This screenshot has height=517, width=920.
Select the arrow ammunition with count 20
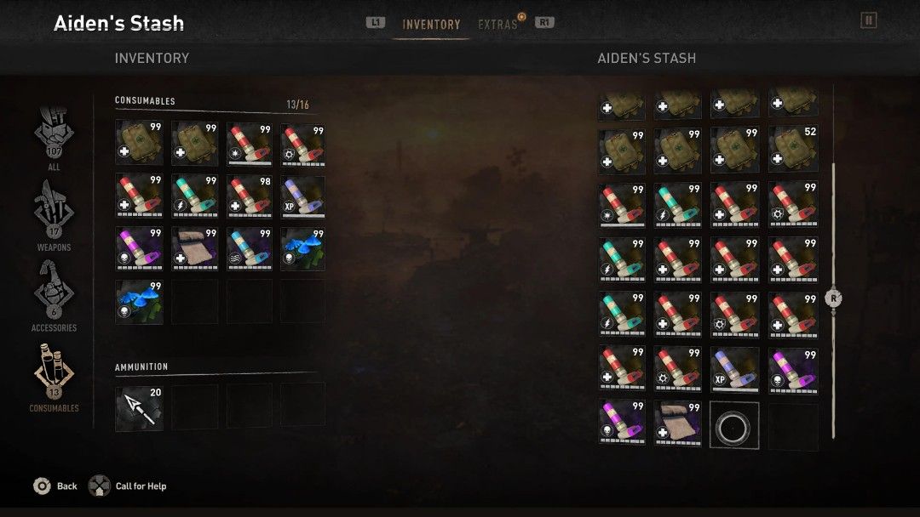(x=139, y=408)
